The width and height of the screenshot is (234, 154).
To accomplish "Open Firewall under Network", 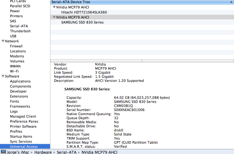I will tap(16, 46).
